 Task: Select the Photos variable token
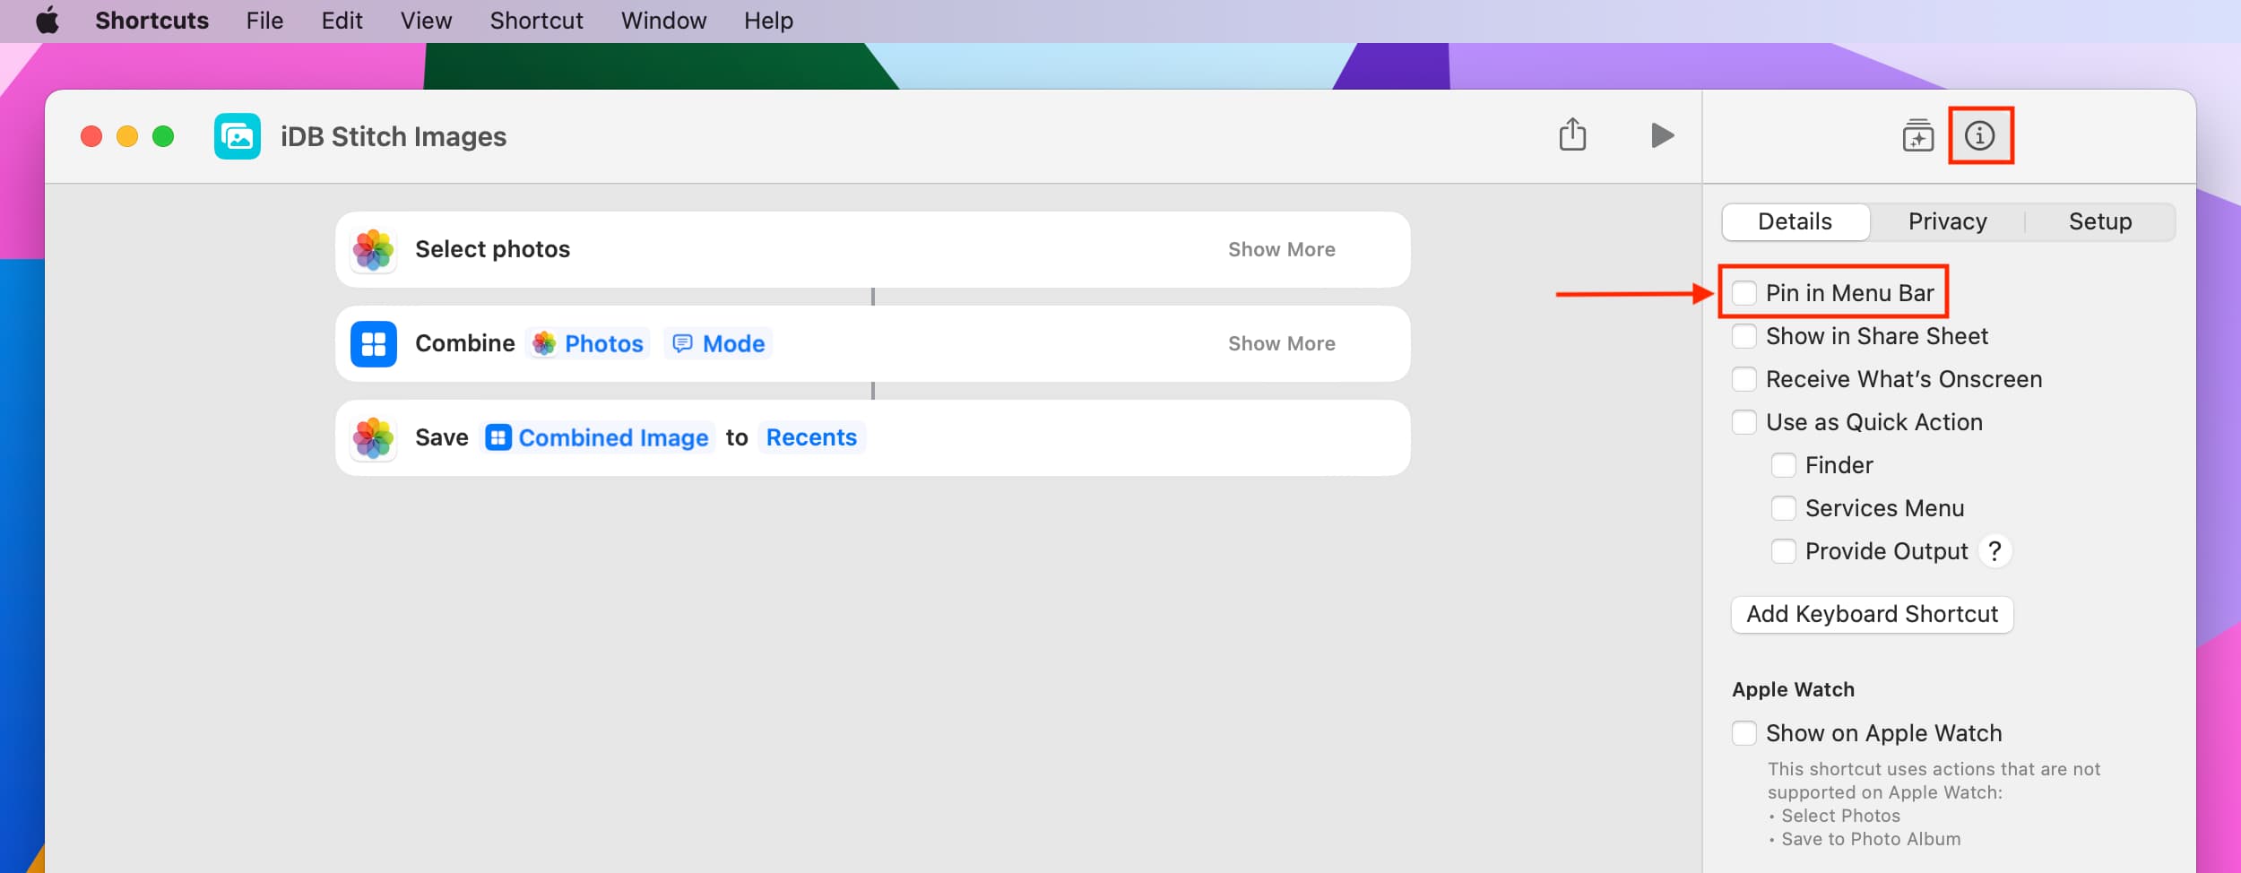588,343
